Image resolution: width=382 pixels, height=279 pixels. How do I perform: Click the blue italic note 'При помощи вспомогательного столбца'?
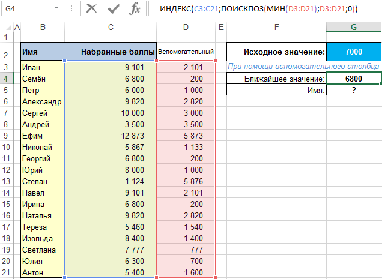coord(303,66)
